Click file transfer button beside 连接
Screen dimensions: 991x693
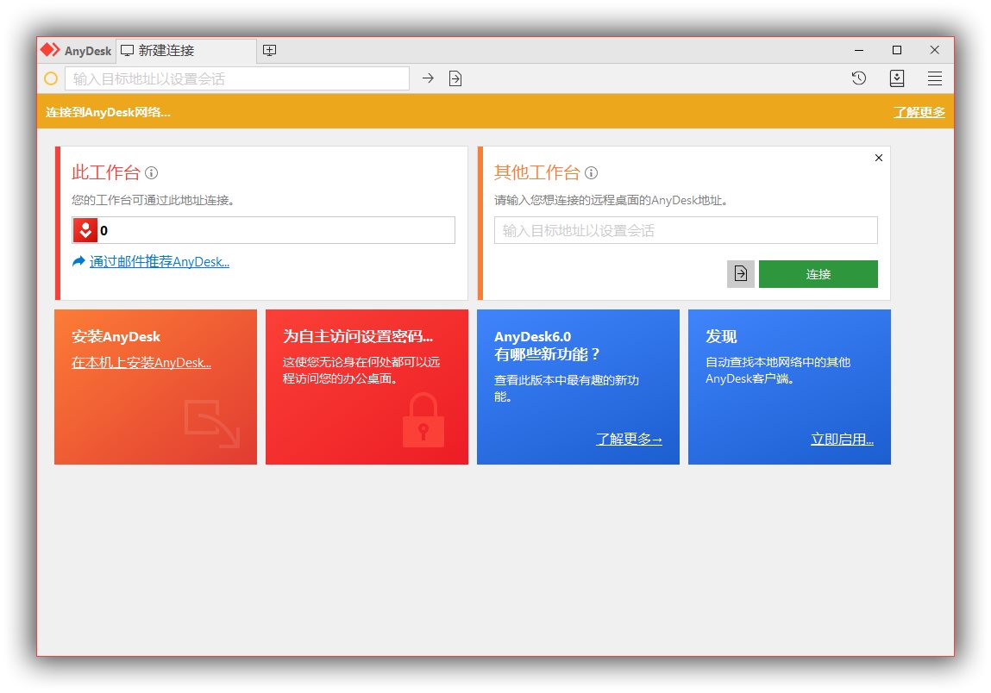741,273
